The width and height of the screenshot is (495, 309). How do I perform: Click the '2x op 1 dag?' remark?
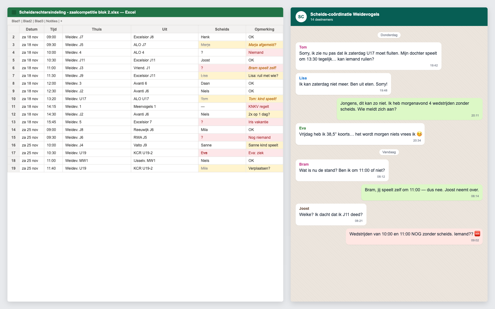pyautogui.click(x=265, y=114)
